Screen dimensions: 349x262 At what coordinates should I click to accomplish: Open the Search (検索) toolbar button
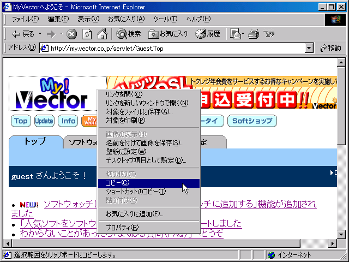coord(129,34)
